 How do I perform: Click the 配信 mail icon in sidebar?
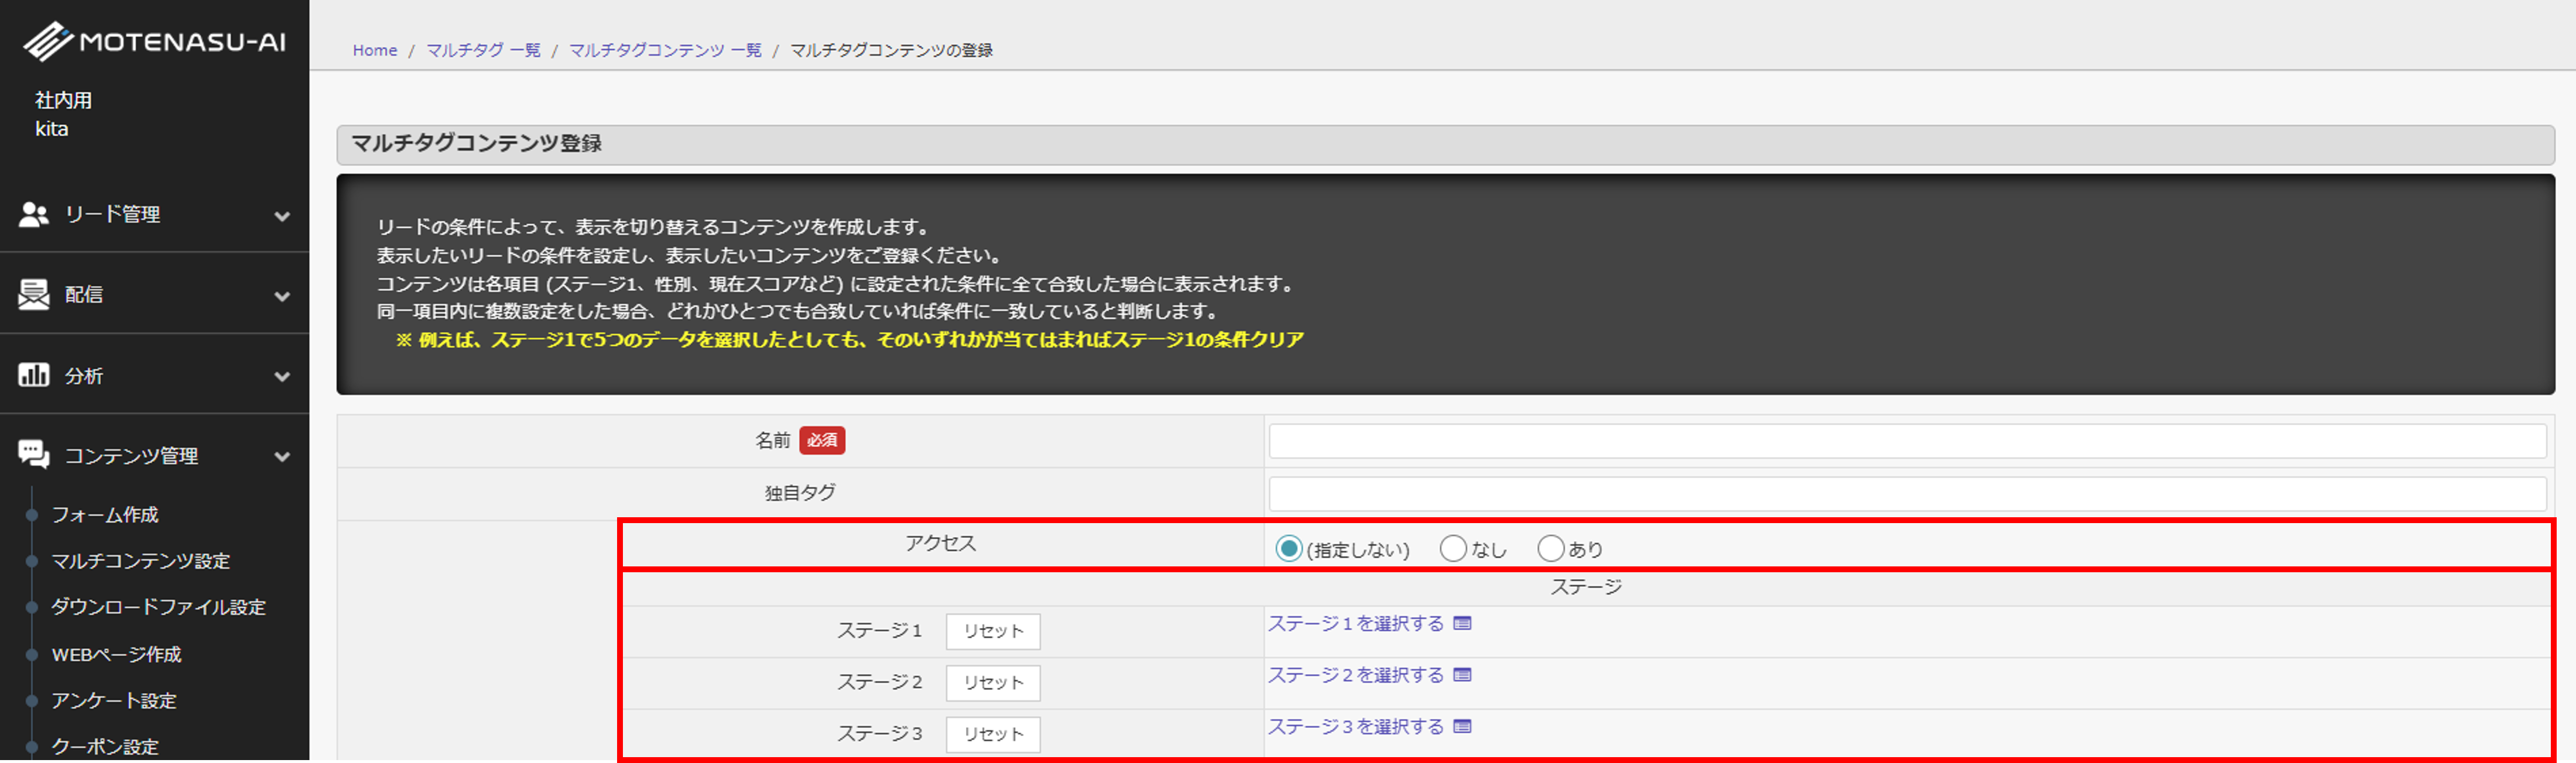point(33,294)
